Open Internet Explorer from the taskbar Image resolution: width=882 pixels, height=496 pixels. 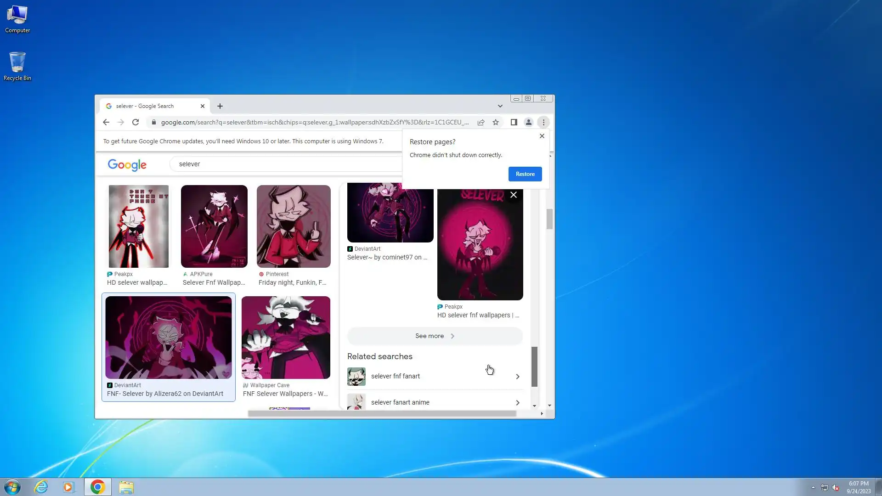tap(41, 487)
